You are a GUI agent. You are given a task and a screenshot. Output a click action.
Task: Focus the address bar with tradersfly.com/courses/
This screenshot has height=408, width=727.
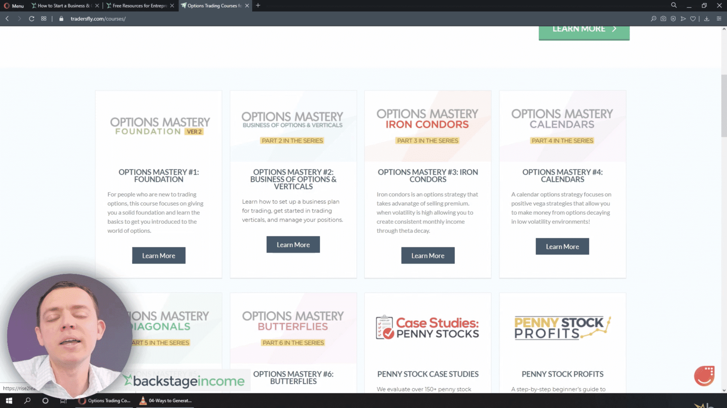pos(98,18)
